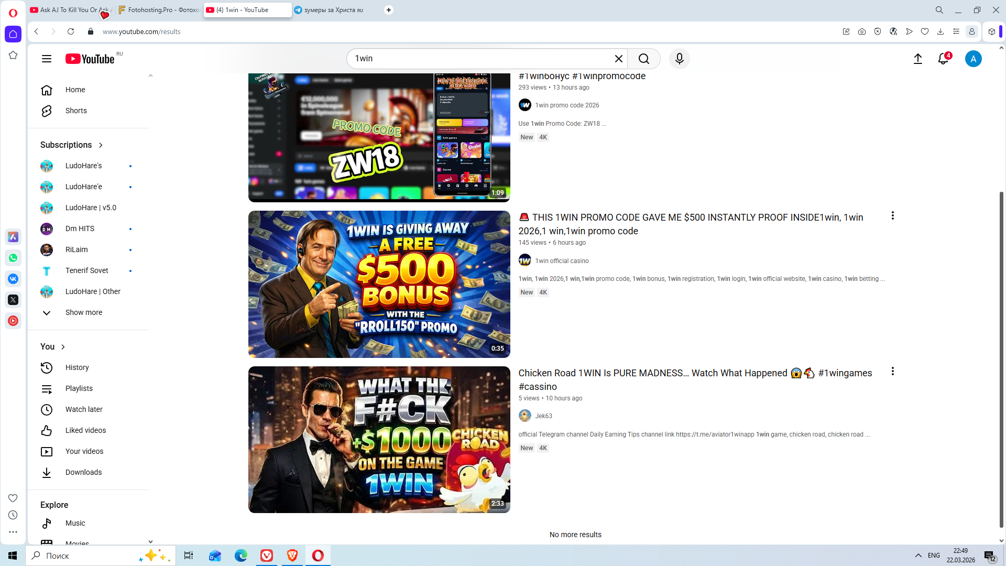Screen dimensions: 1006x566
Task: Open more options for $500 promo video
Action: point(892,216)
